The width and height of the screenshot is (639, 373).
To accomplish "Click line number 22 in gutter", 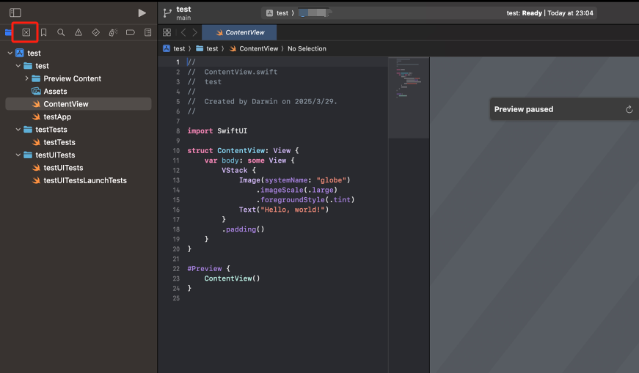I will click(176, 269).
